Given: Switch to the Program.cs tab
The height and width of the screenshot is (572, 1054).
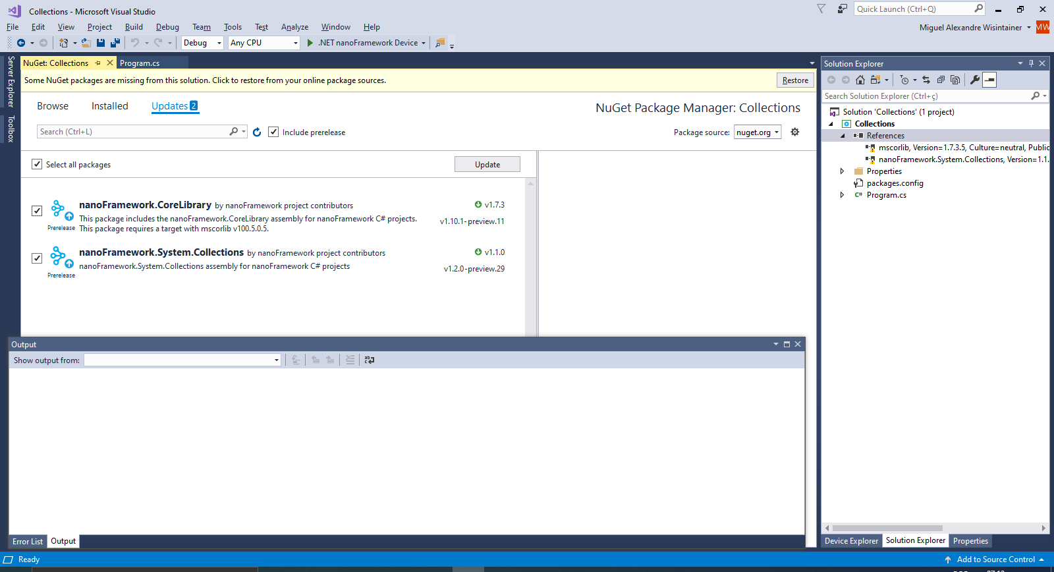Looking at the screenshot, I should (140, 63).
